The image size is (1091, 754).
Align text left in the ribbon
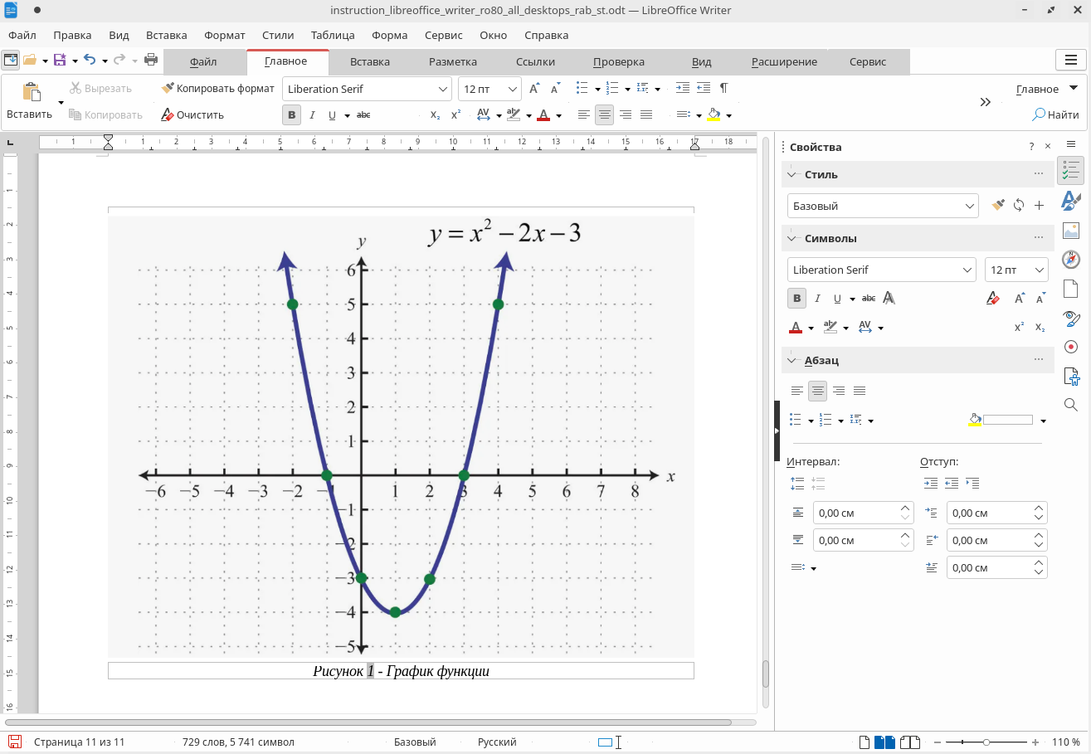point(584,115)
